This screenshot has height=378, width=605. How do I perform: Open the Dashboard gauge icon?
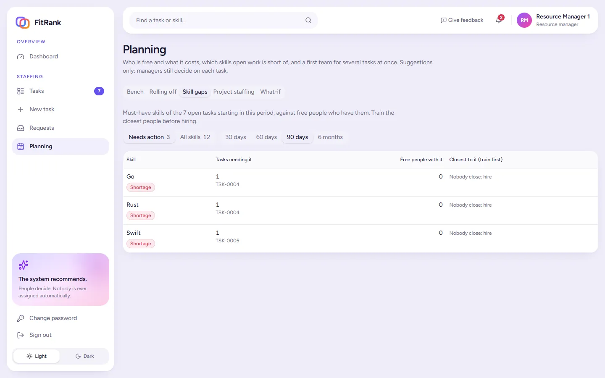[21, 57]
